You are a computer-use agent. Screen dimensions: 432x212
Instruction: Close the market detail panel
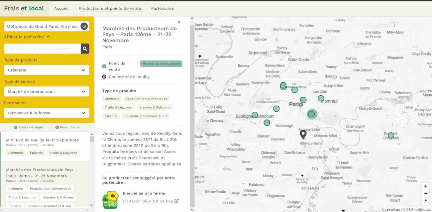179,22
